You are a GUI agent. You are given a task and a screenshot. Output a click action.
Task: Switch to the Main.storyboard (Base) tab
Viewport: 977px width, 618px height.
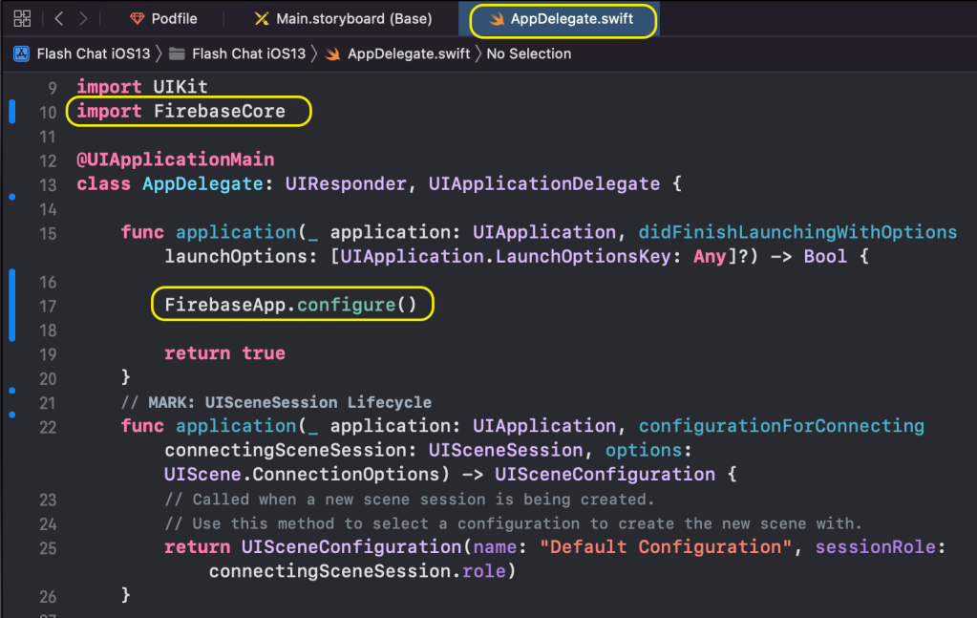353,19
